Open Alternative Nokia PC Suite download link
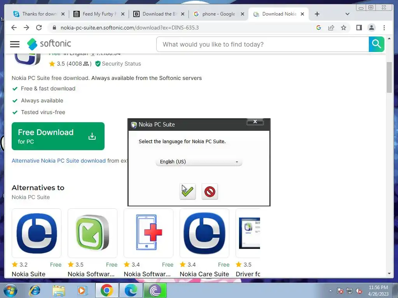Screen dimensions: 398x298 (x=59, y=161)
